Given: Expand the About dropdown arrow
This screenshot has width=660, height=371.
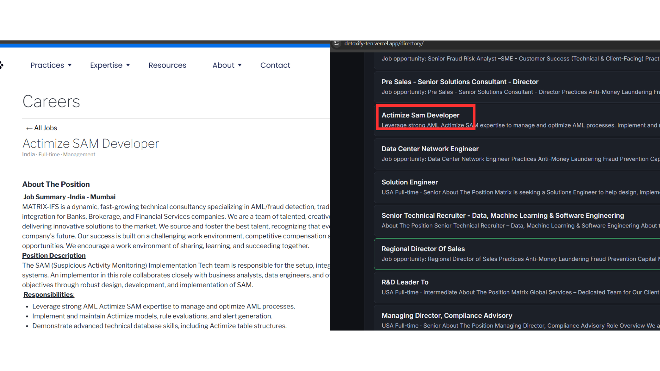Looking at the screenshot, I should pyautogui.click(x=240, y=65).
